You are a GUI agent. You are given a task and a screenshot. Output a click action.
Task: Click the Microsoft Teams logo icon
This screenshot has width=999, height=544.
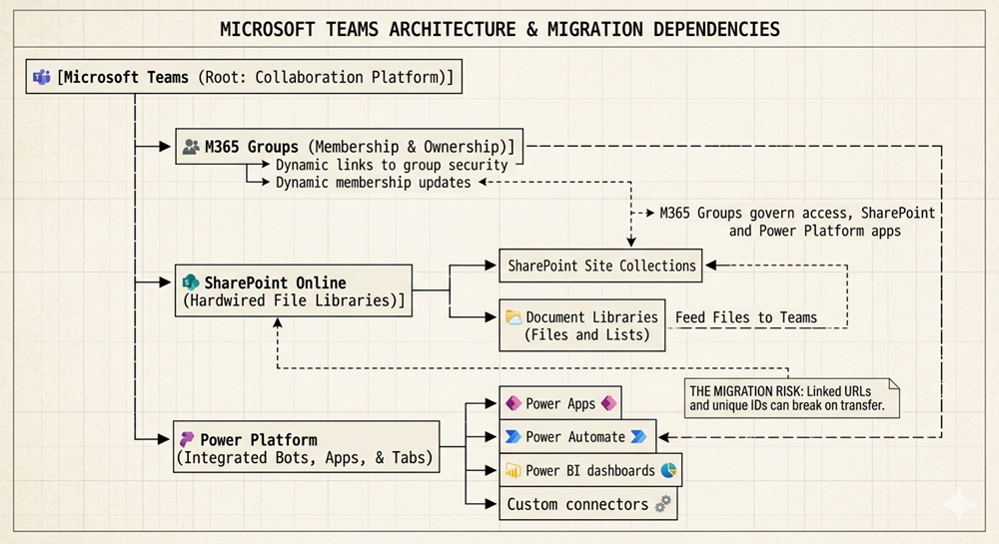tap(41, 77)
